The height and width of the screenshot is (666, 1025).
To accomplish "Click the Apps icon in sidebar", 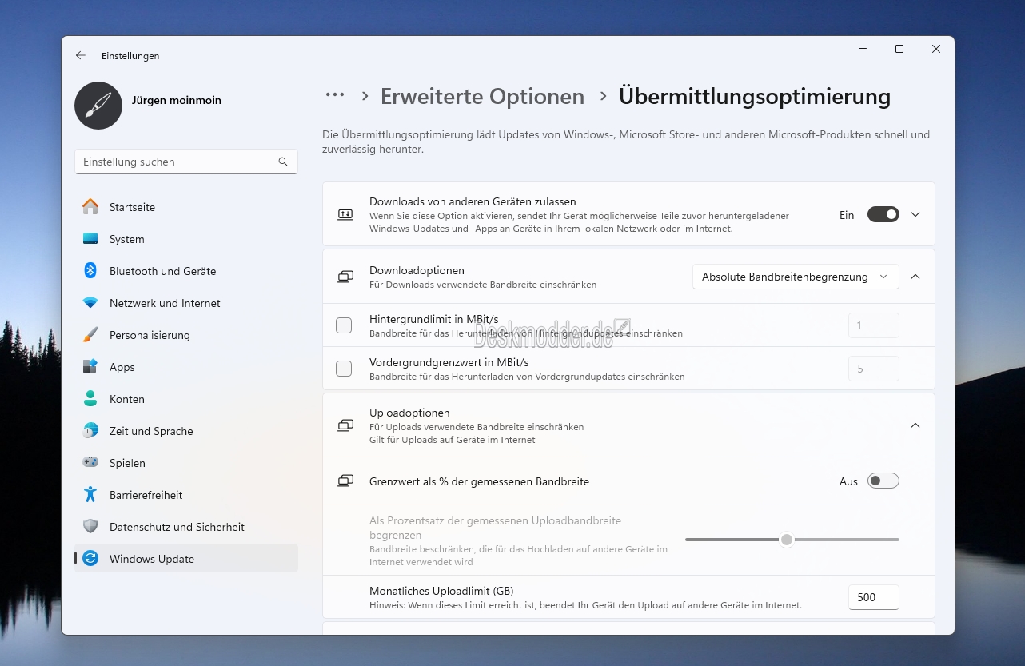I will 90,367.
